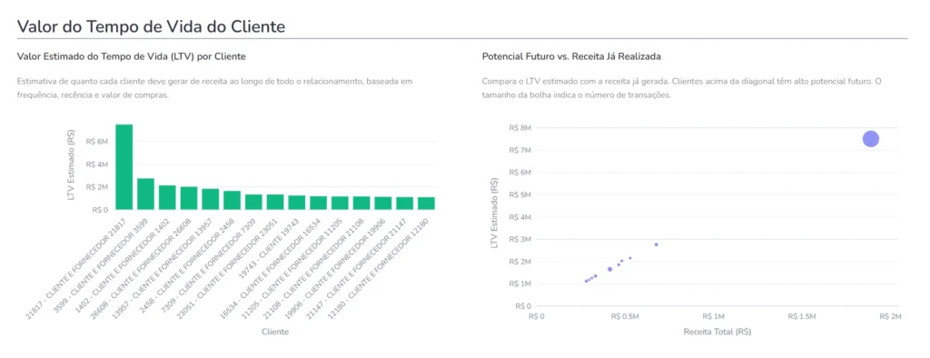Click the 'R$ 7M' tick on the scatter chart

(520, 150)
